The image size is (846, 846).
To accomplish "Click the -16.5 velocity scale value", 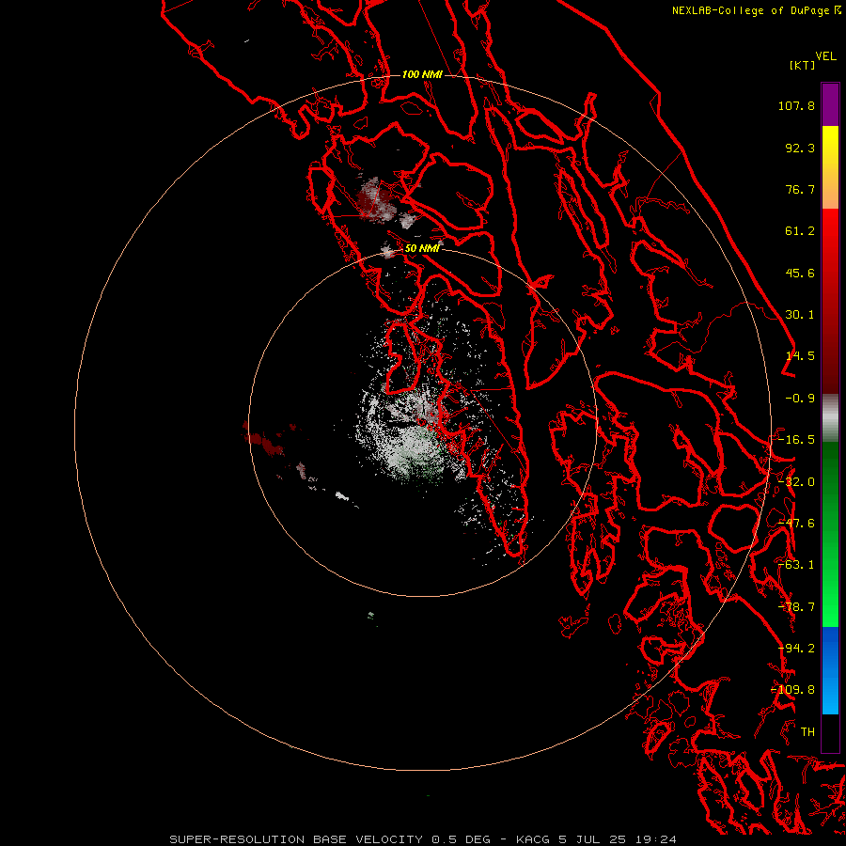I will 796,440.
